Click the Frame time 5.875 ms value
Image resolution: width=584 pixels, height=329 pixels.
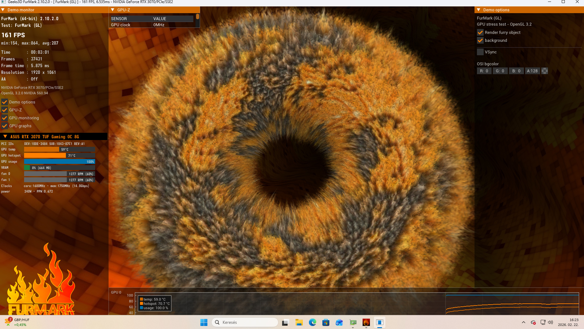pyautogui.click(x=40, y=66)
